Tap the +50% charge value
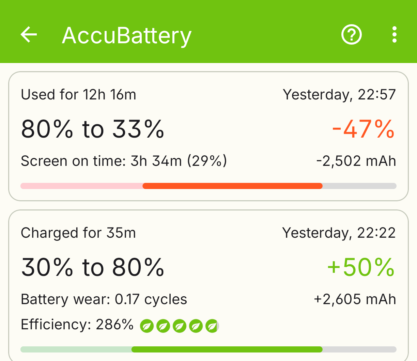This screenshot has width=417, height=361. tap(360, 267)
